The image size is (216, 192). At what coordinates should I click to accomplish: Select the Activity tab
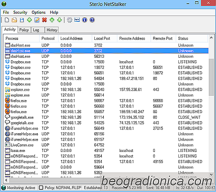10,30
